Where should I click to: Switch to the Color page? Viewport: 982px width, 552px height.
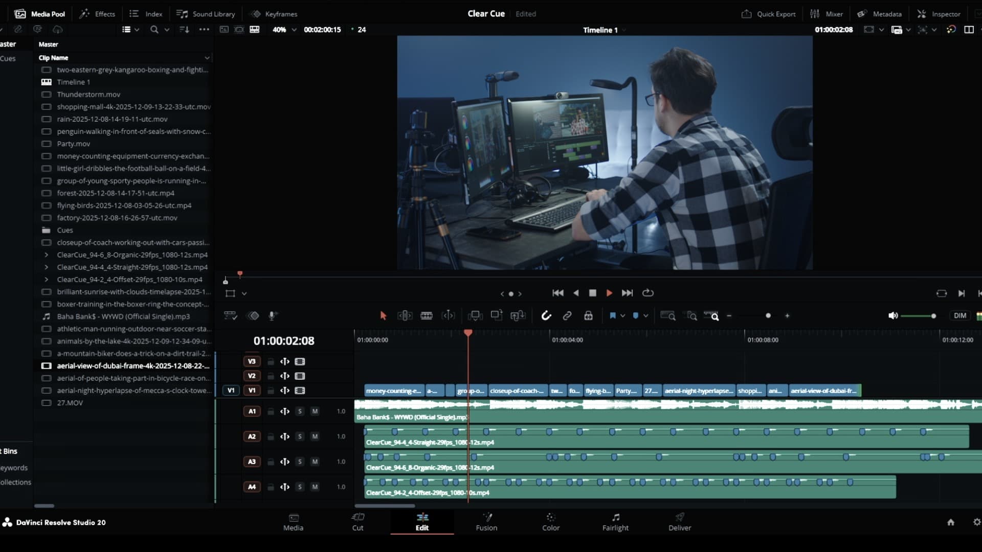click(551, 522)
